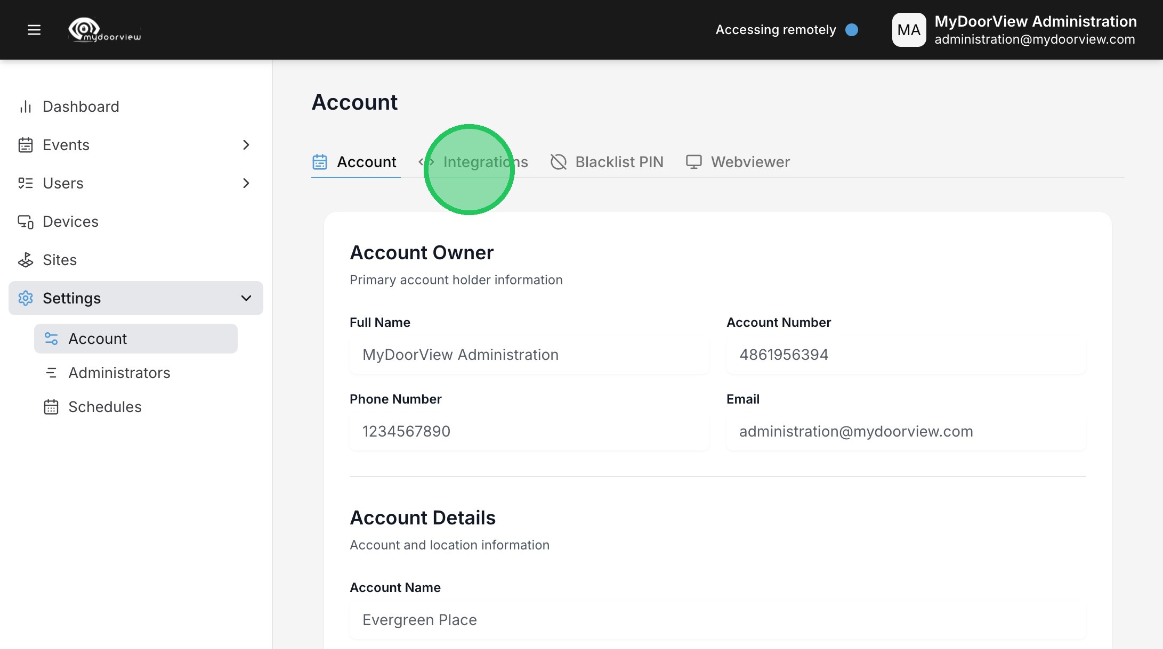The image size is (1163, 649).
Task: Click the MA user avatar
Action: [x=909, y=30]
